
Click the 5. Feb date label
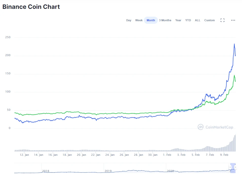click(196, 155)
